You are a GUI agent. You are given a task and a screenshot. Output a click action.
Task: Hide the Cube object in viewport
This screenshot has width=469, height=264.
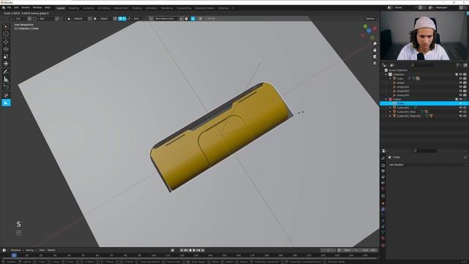tap(461, 78)
